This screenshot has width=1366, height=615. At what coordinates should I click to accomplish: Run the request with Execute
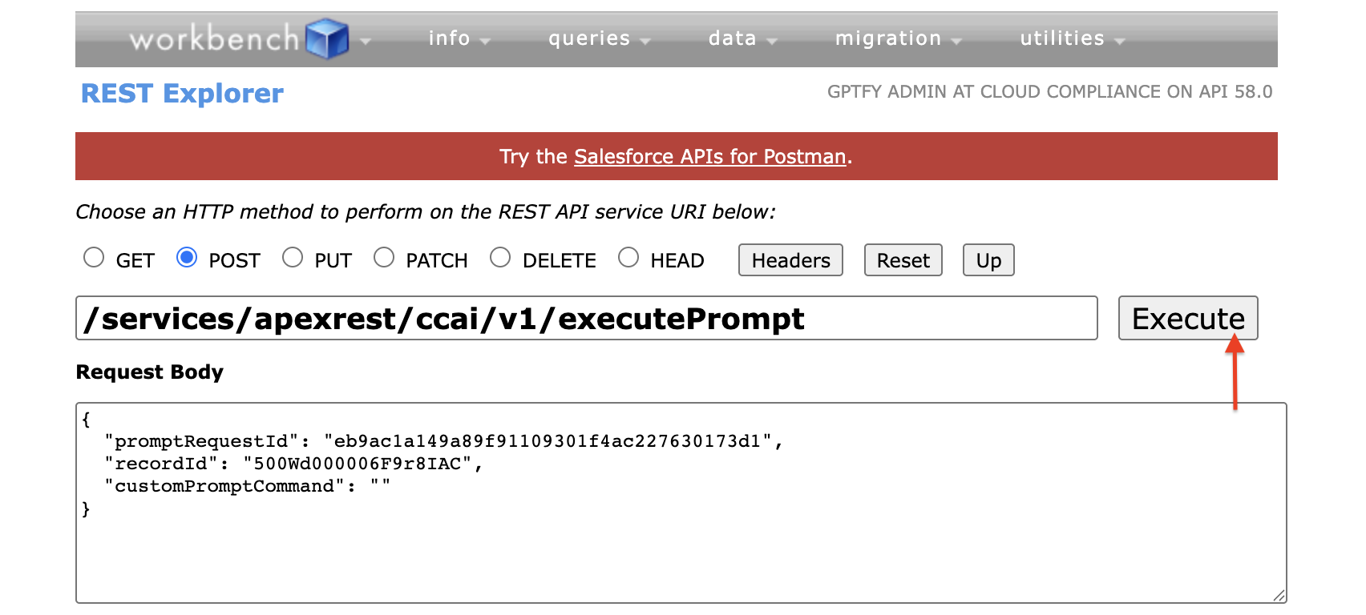coord(1187,318)
